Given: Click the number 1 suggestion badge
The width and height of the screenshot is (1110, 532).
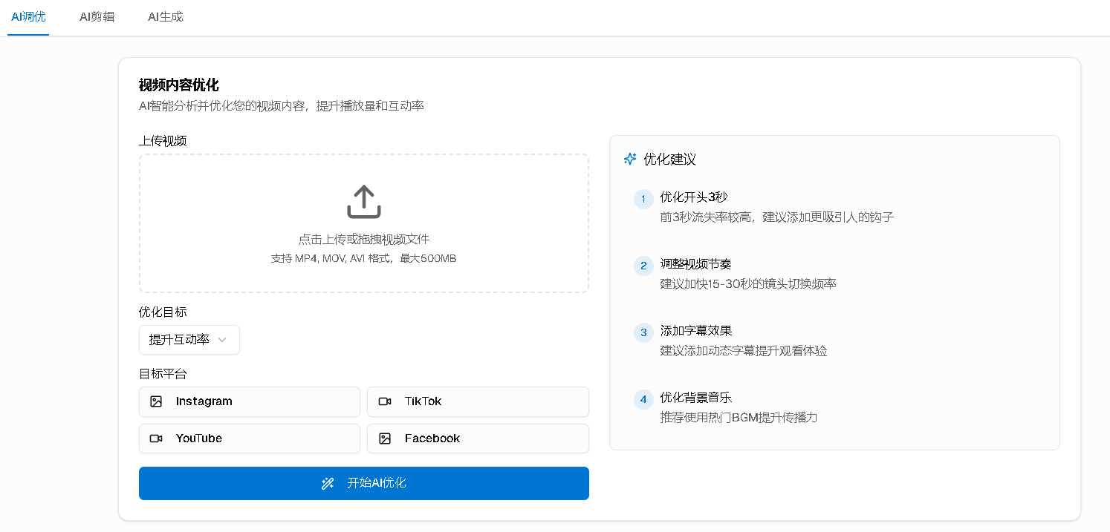Looking at the screenshot, I should pyautogui.click(x=643, y=200).
